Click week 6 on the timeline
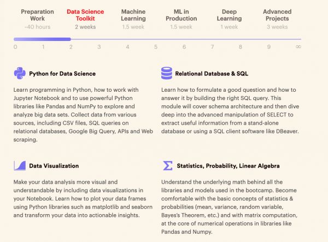This screenshot has width=328, height=242. (x=184, y=47)
